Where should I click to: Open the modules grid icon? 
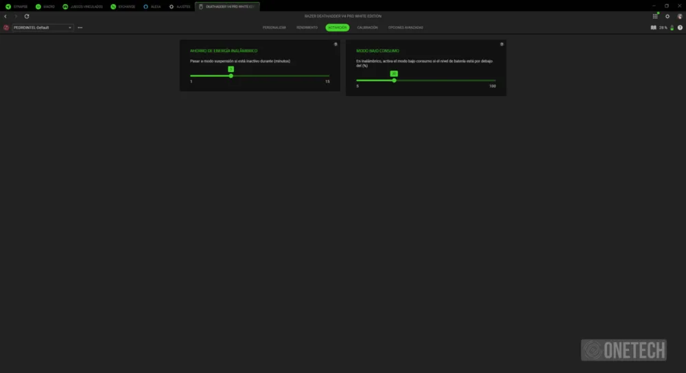655,16
